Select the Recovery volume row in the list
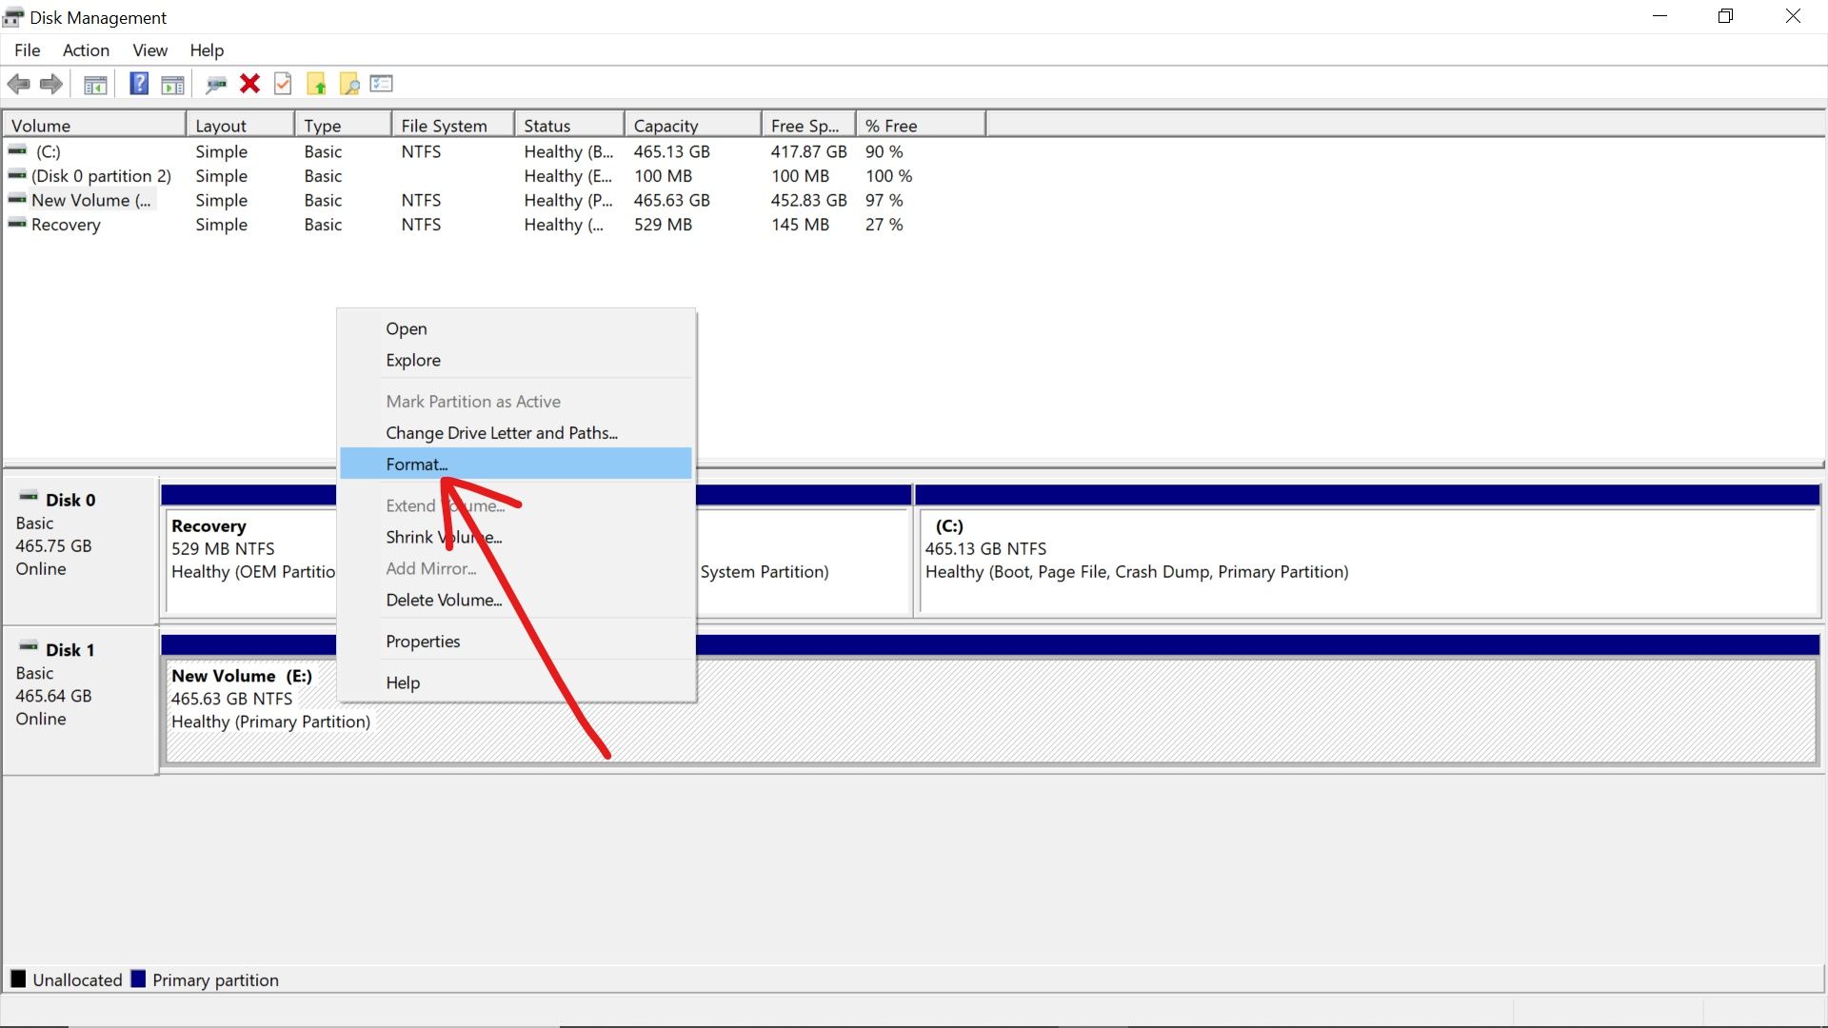The width and height of the screenshot is (1828, 1028). click(x=66, y=226)
